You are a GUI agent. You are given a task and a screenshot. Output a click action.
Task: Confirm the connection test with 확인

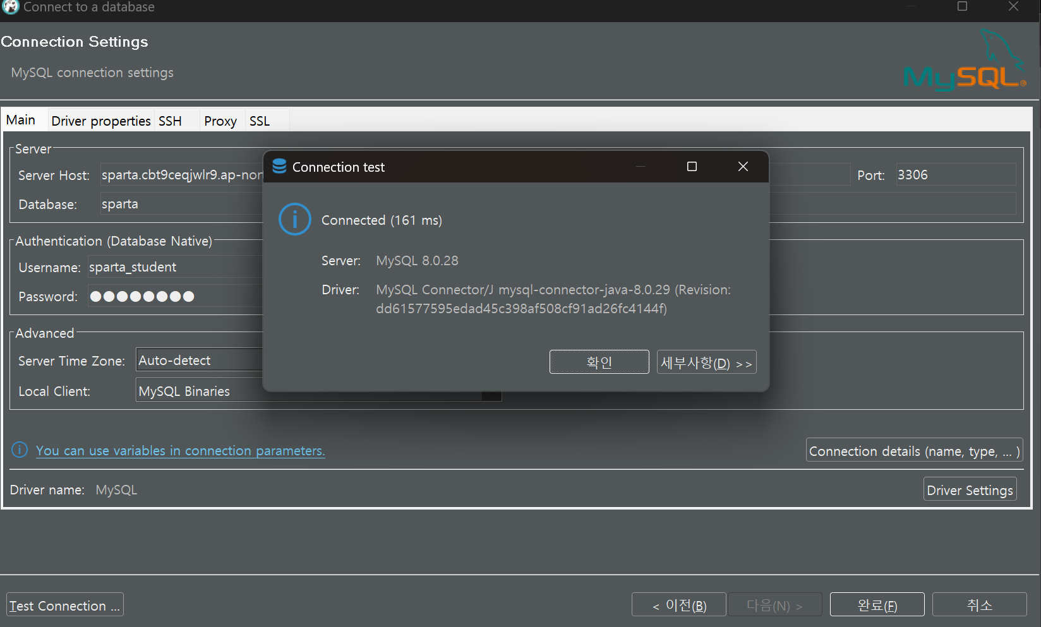pos(599,362)
